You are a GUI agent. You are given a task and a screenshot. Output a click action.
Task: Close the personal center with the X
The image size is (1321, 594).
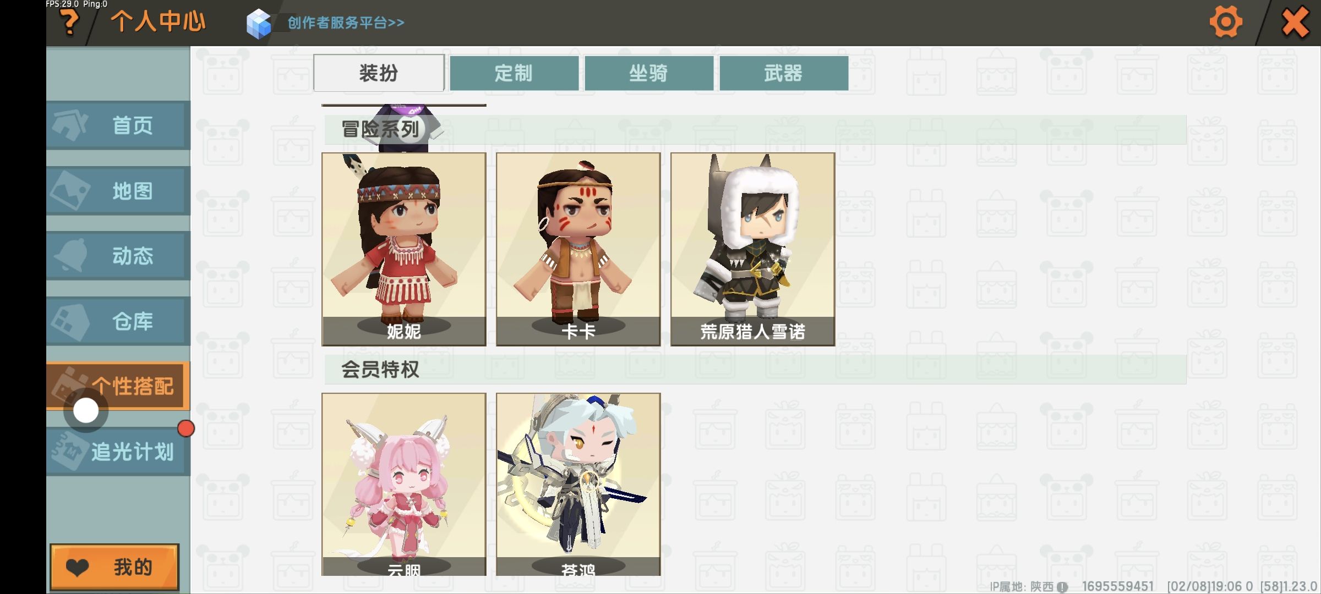tap(1295, 23)
